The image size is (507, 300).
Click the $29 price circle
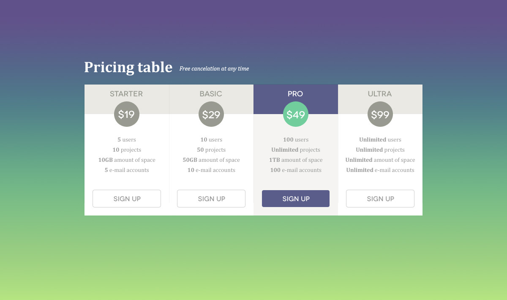pyautogui.click(x=211, y=114)
